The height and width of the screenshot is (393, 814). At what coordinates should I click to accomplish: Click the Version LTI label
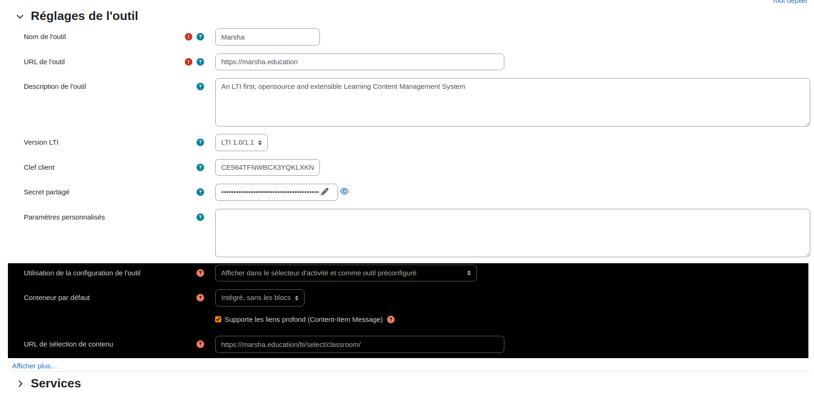[x=41, y=142]
